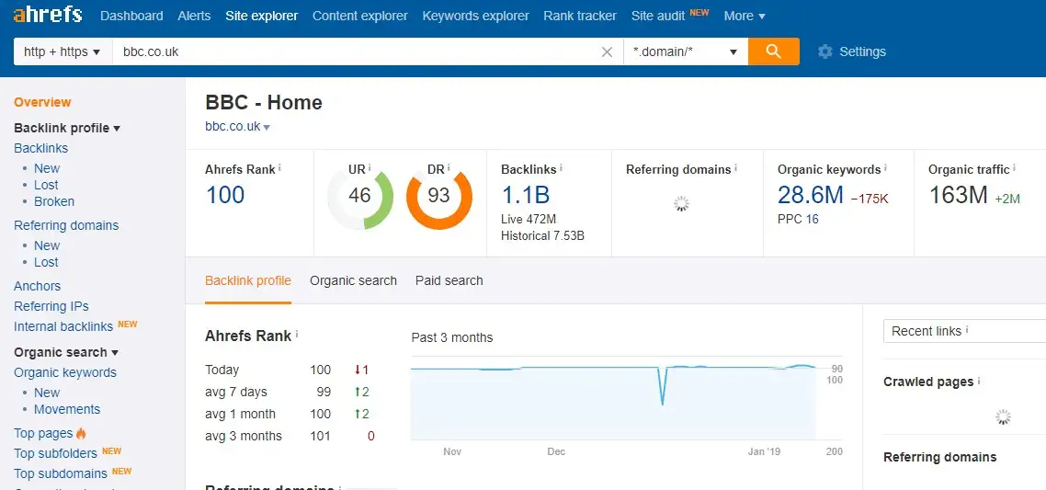
Task: Open Movements in the sidebar
Action: tap(67, 409)
